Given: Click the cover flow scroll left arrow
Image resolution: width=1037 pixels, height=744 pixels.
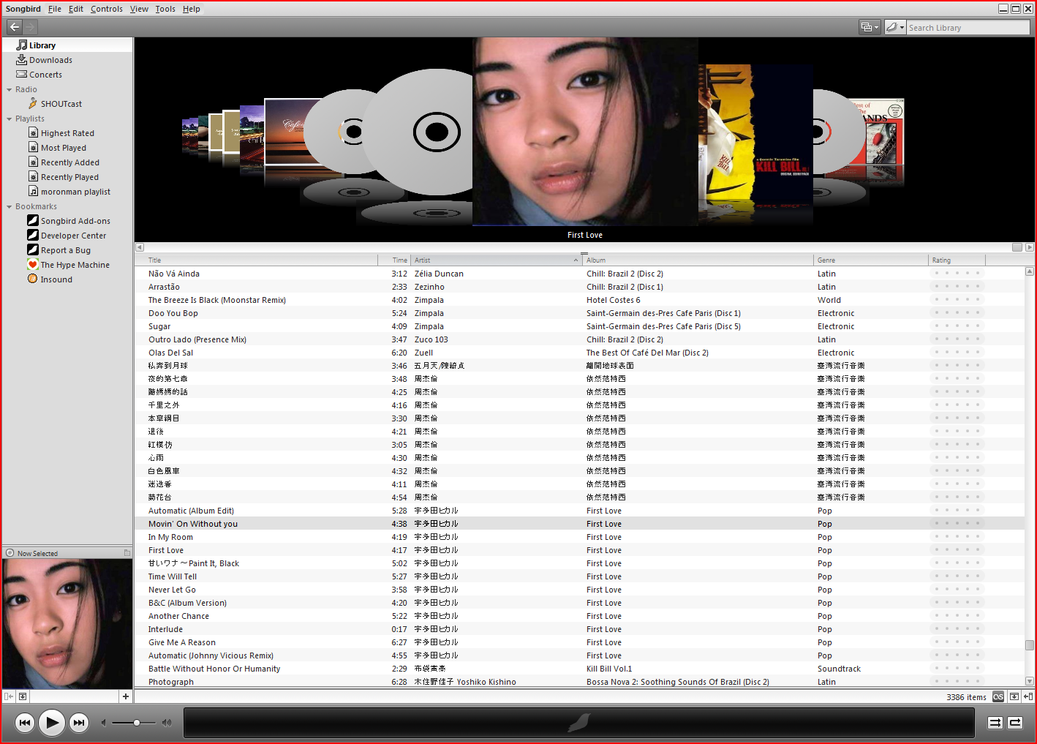Looking at the screenshot, I should [140, 247].
